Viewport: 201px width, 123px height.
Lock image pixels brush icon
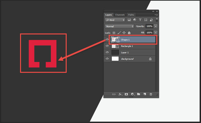click(119, 33)
